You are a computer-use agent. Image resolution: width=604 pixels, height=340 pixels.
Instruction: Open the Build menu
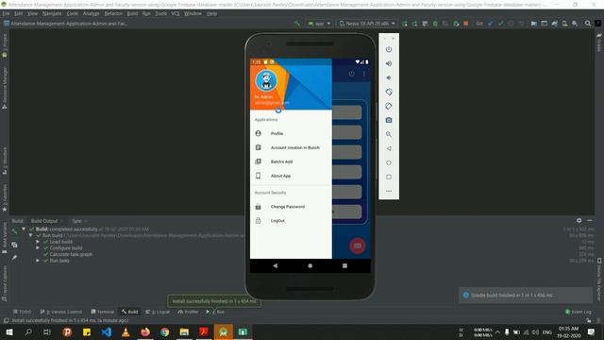pyautogui.click(x=132, y=13)
